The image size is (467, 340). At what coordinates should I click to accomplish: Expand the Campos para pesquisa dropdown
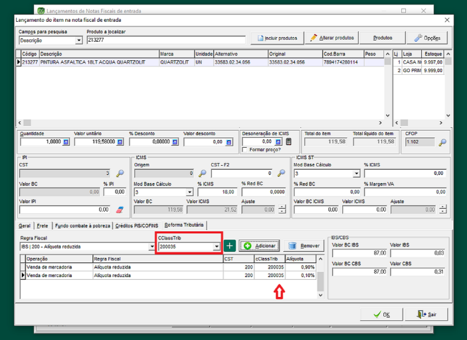point(79,40)
